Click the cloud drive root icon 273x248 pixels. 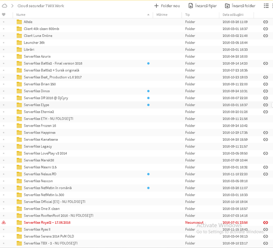point(5,6)
